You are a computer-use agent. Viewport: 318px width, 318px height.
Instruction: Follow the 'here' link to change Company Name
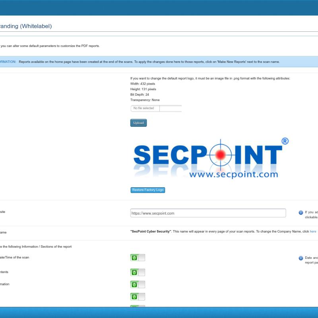tap(313, 231)
